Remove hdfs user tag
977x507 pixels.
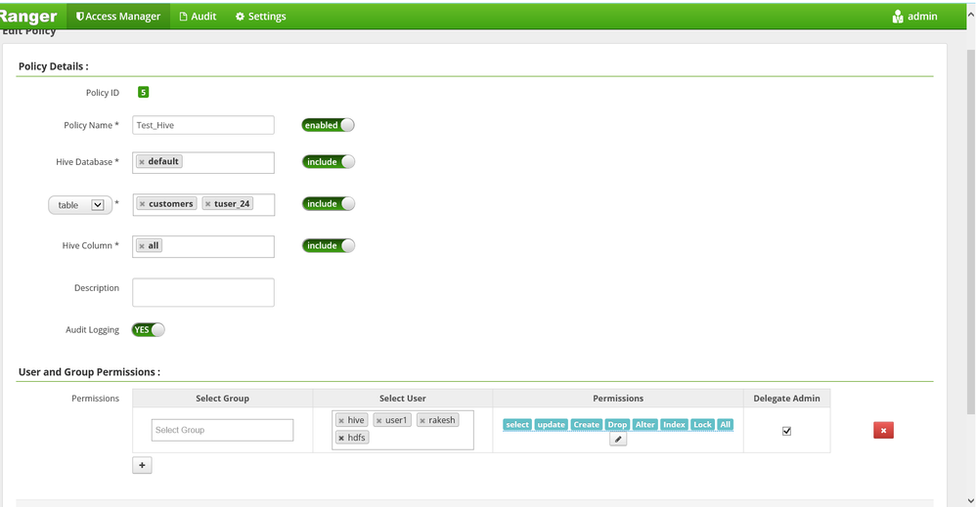click(341, 438)
